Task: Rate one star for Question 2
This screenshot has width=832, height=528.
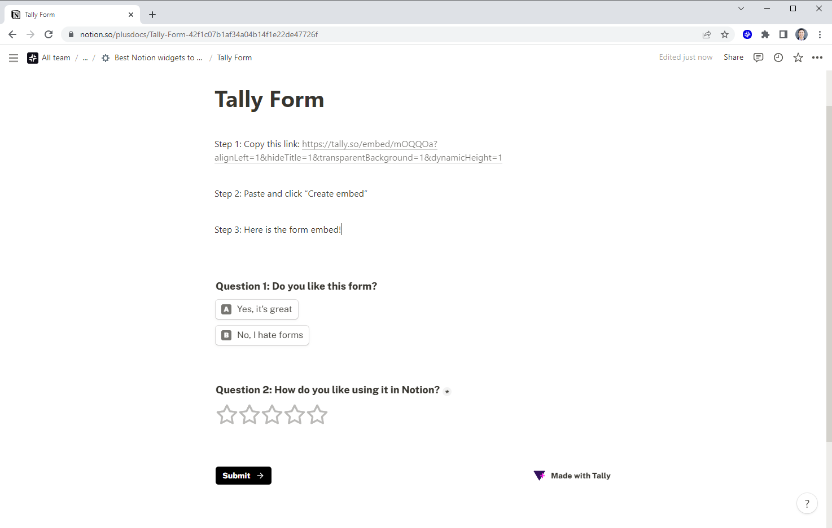Action: (227, 415)
